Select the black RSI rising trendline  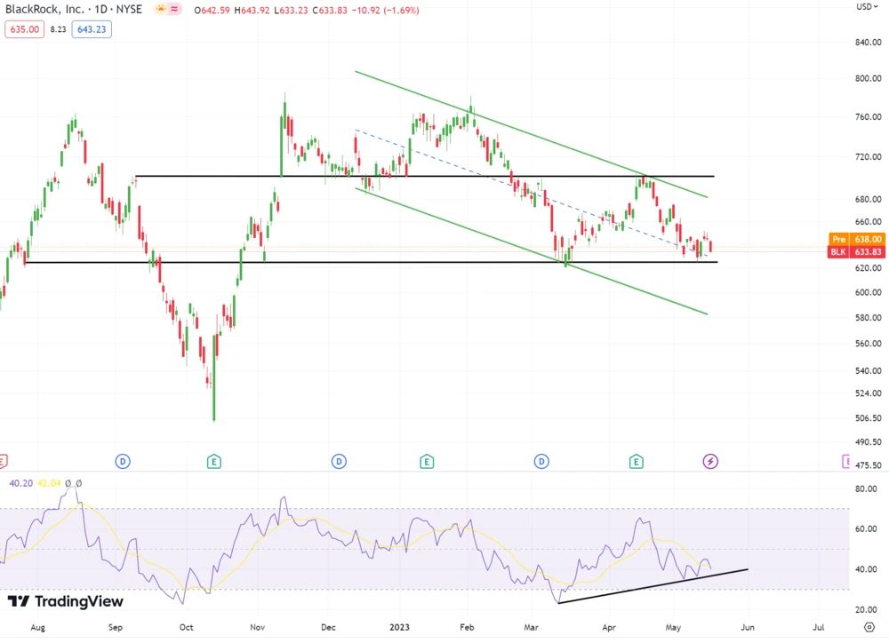(x=652, y=586)
